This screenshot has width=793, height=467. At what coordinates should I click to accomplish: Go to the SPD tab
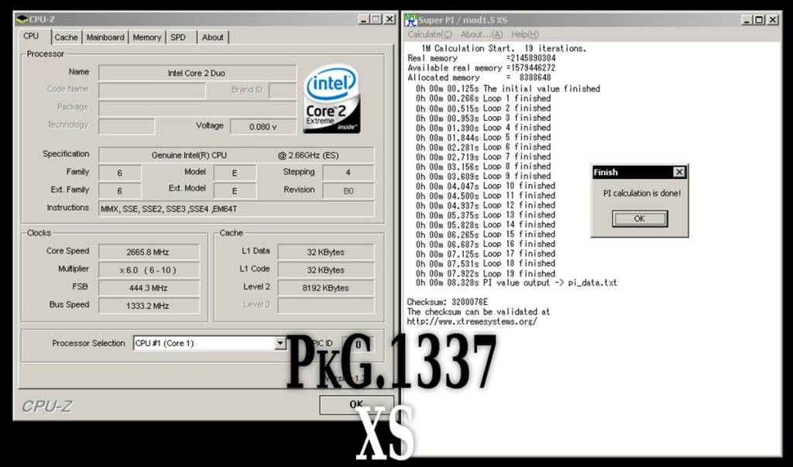point(178,37)
